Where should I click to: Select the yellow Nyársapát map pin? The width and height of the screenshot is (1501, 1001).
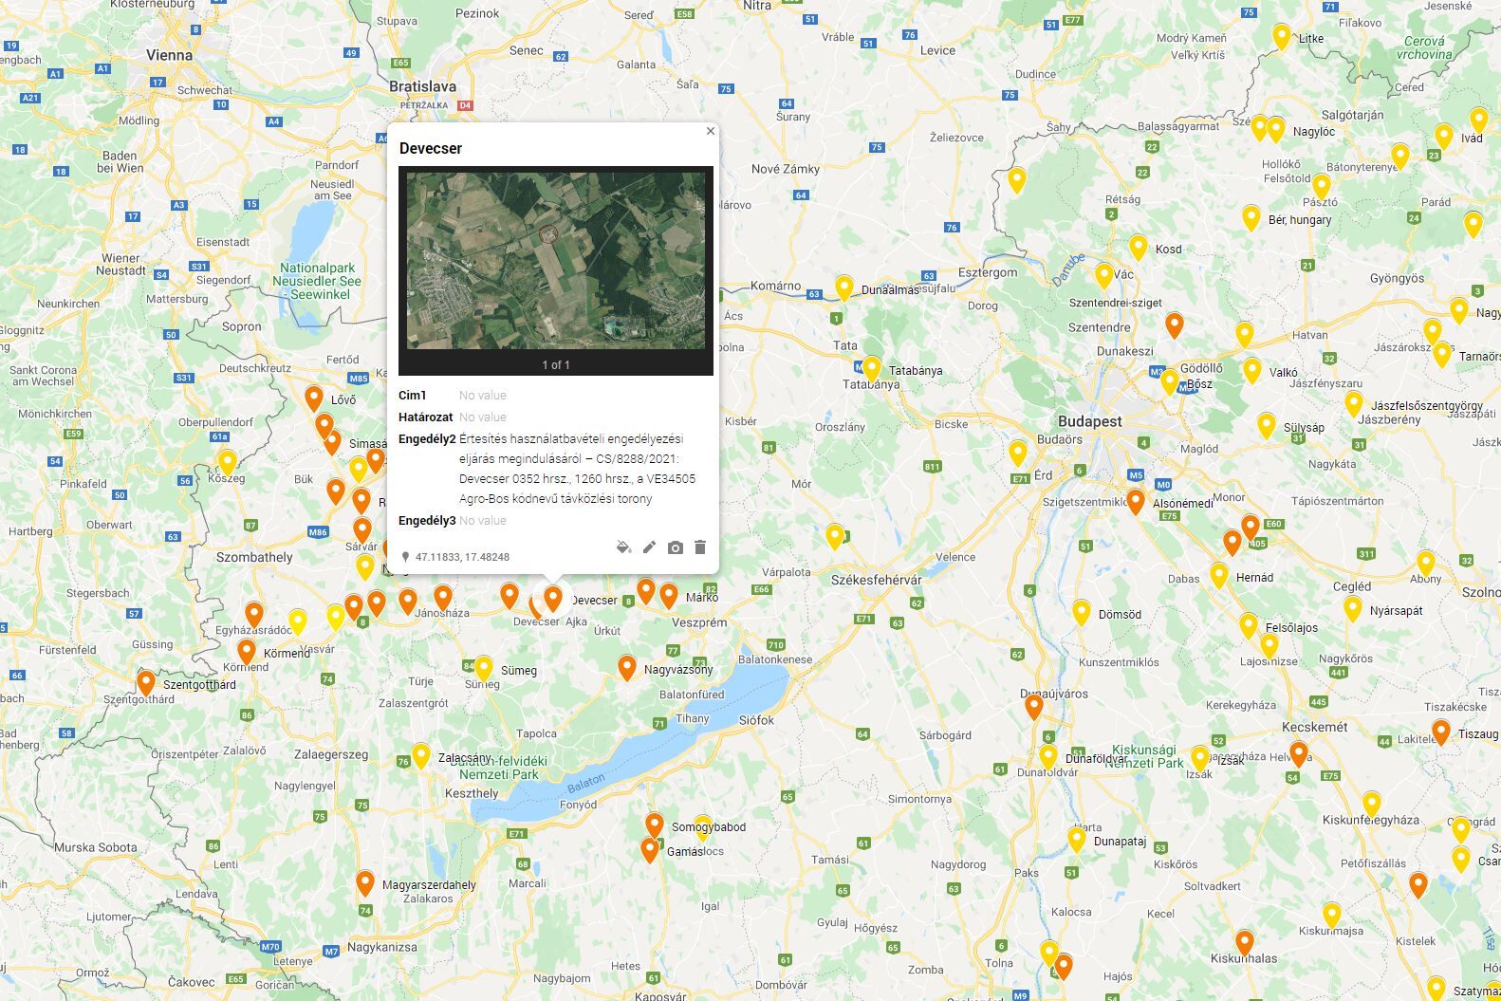(1353, 609)
